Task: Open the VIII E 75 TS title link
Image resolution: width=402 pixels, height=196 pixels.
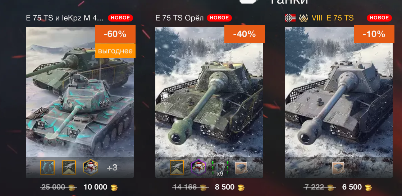Action: click(x=333, y=18)
